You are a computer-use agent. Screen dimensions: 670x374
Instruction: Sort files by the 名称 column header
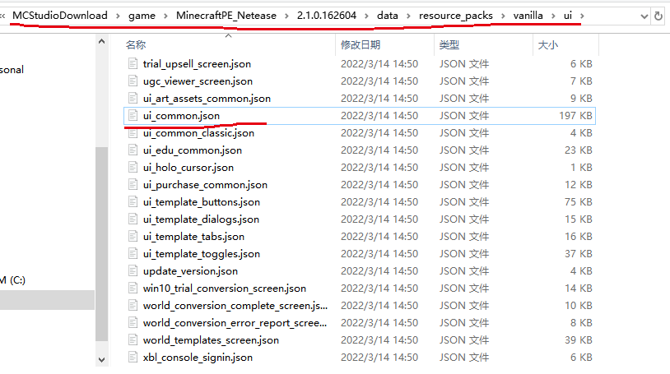[x=136, y=45]
